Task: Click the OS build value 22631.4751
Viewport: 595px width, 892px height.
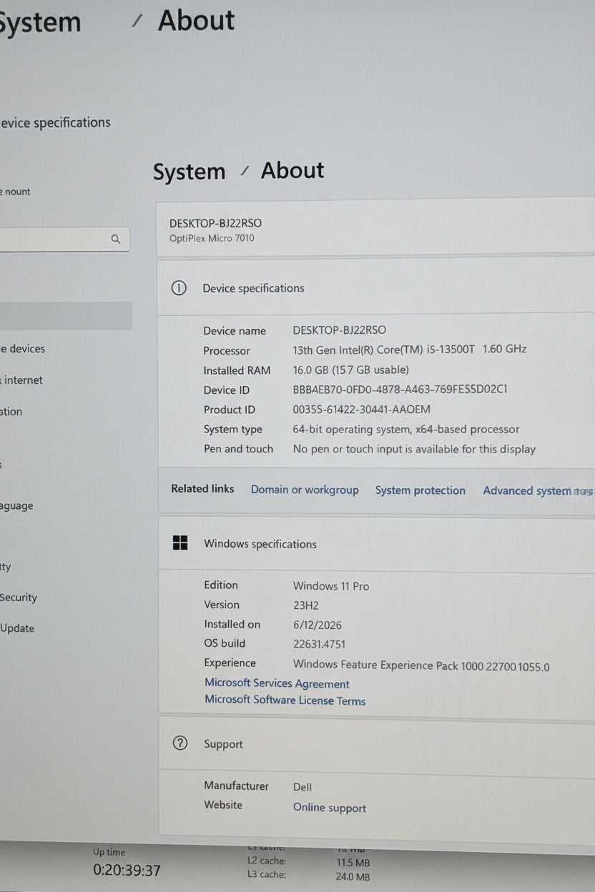Action: [x=320, y=645]
